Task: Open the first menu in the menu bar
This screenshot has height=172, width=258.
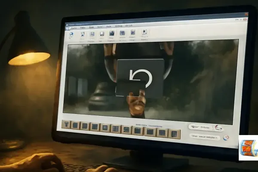Action: click(74, 28)
